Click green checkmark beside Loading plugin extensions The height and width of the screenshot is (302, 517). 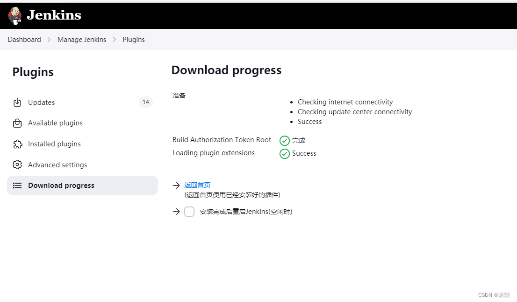click(x=285, y=153)
